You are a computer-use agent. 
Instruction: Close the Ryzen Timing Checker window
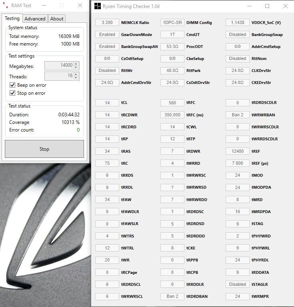pos(285,6)
